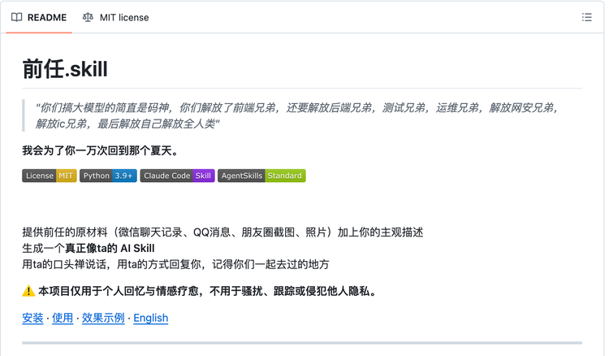Click the yellow warning triangle emoji
The width and height of the screenshot is (609, 356).
(28, 291)
